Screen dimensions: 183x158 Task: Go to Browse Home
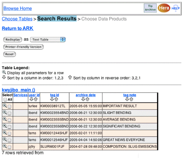[18, 8]
